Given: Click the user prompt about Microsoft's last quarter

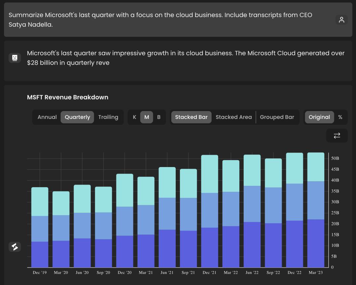Looking at the screenshot, I should (160, 20).
